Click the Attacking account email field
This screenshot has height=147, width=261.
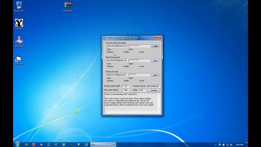click(x=117, y=60)
